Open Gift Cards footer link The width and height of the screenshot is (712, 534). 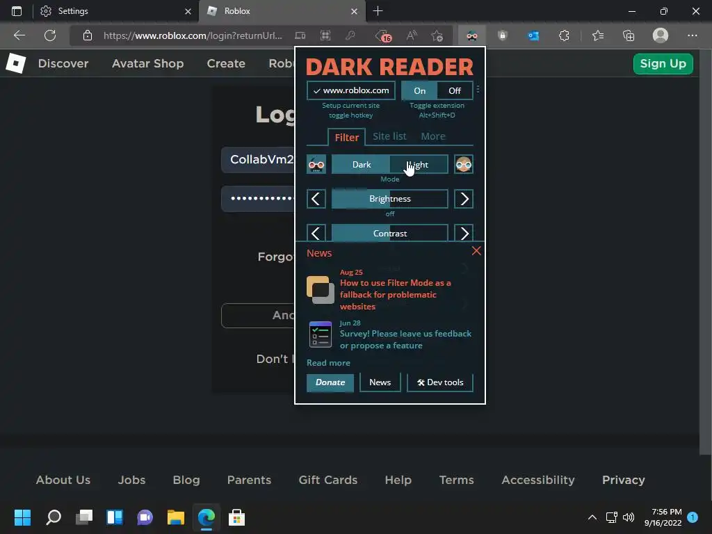[x=328, y=480]
